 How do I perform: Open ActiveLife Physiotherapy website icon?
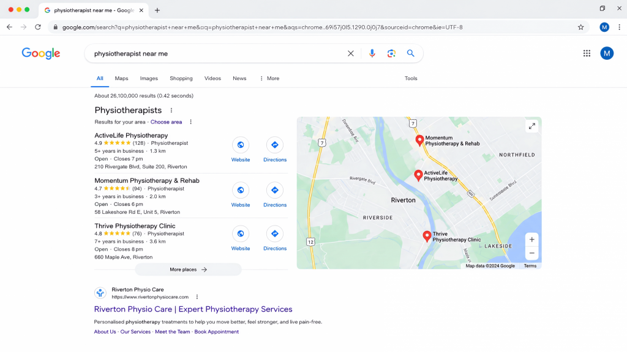pos(240,145)
